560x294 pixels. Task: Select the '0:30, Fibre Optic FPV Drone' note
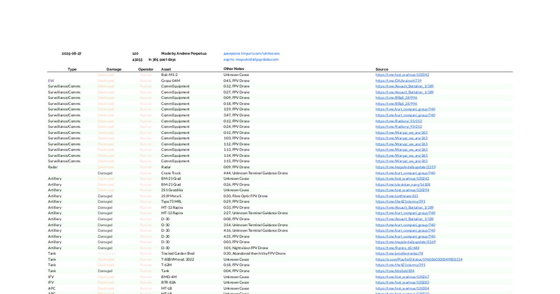pyautogui.click(x=245, y=196)
